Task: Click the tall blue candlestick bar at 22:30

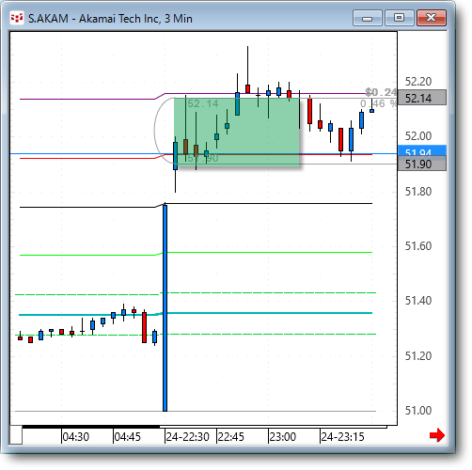Action: click(165, 307)
